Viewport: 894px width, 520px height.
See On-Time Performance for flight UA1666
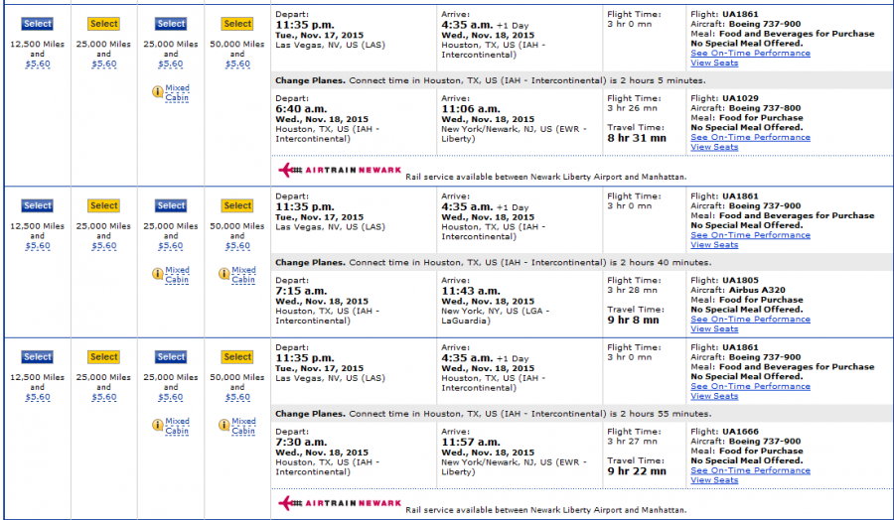[x=750, y=470]
